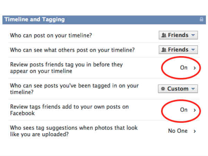
Task: Click the chevron beside timeline review On
Action: coord(195,68)
